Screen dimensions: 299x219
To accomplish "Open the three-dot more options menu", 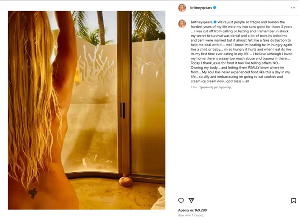I will 293,8.
